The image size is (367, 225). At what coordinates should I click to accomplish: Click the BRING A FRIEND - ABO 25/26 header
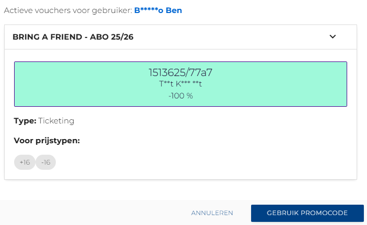click(x=181, y=37)
